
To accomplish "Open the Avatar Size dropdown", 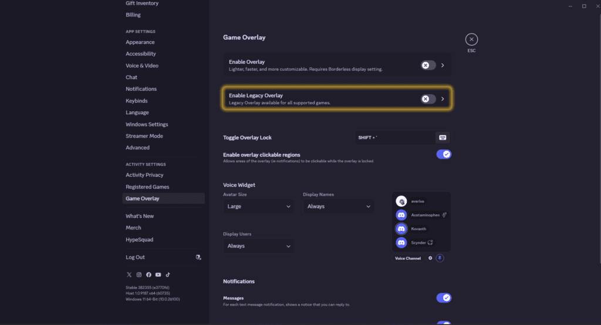I will 258,206.
